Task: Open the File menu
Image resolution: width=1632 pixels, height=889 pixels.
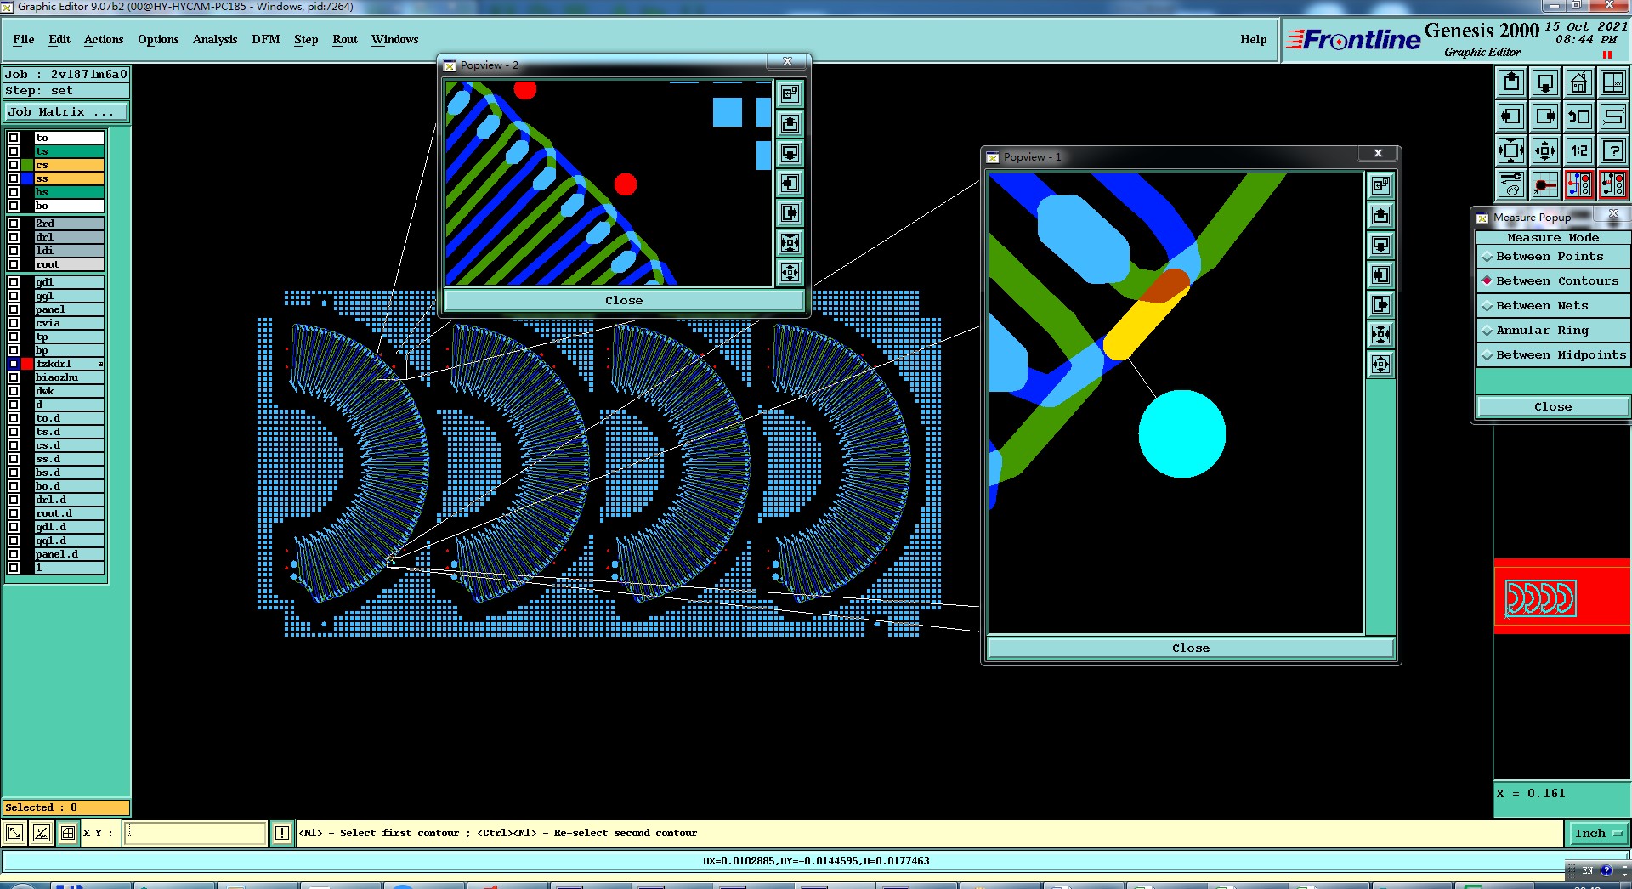Action: click(24, 39)
